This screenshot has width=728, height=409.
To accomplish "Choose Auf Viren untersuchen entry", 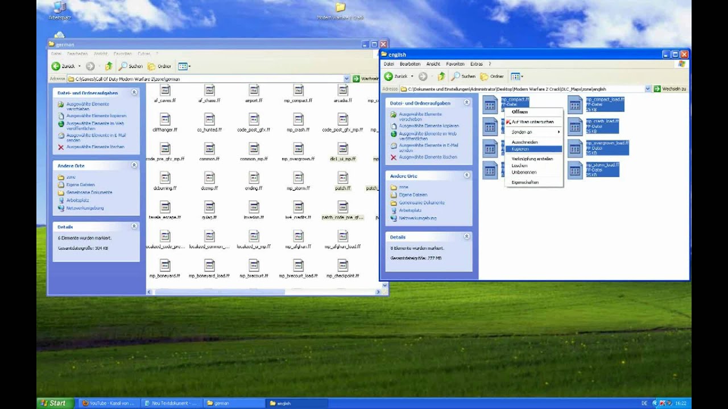I will coord(533,122).
